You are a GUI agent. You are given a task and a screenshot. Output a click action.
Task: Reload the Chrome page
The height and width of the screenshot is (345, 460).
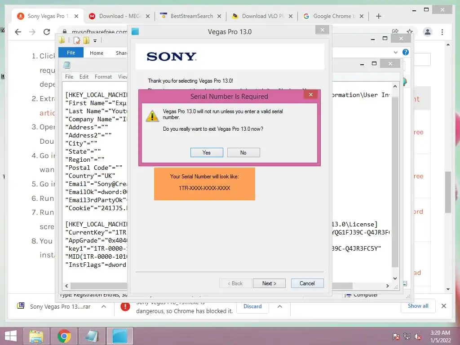coord(47,32)
